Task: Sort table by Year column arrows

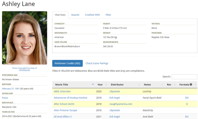Action: (x=106, y=85)
